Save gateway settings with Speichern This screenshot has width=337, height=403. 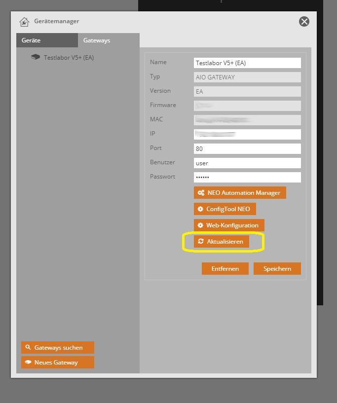(277, 269)
